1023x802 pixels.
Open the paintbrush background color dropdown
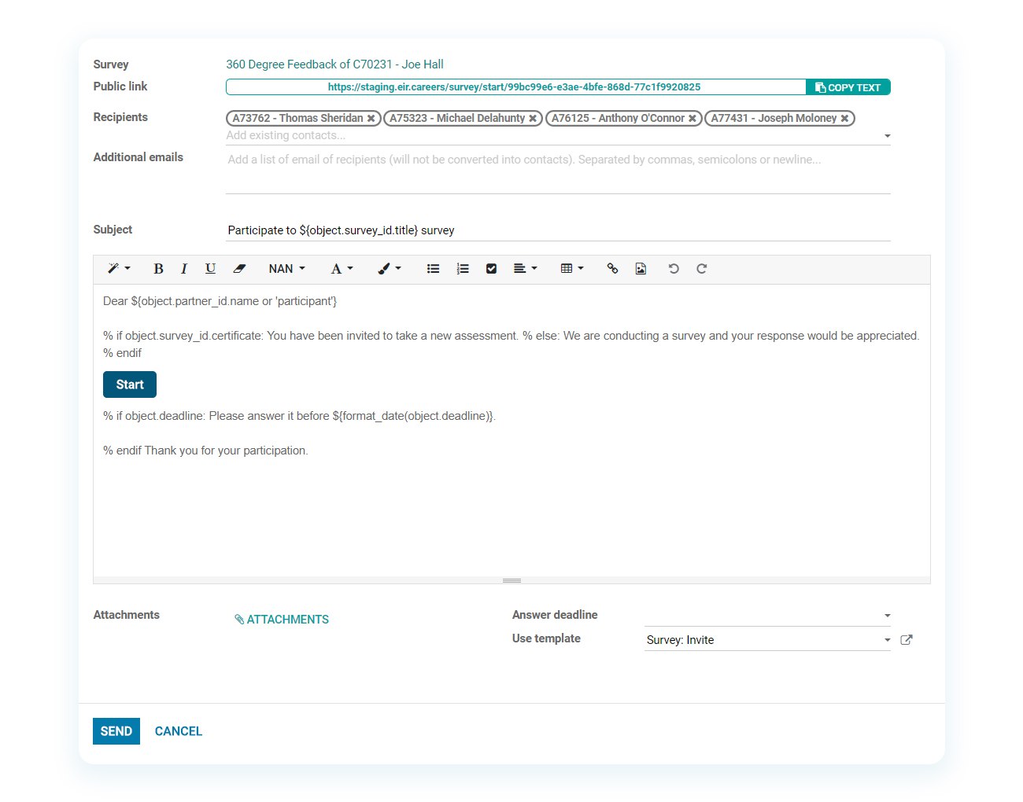[390, 269]
